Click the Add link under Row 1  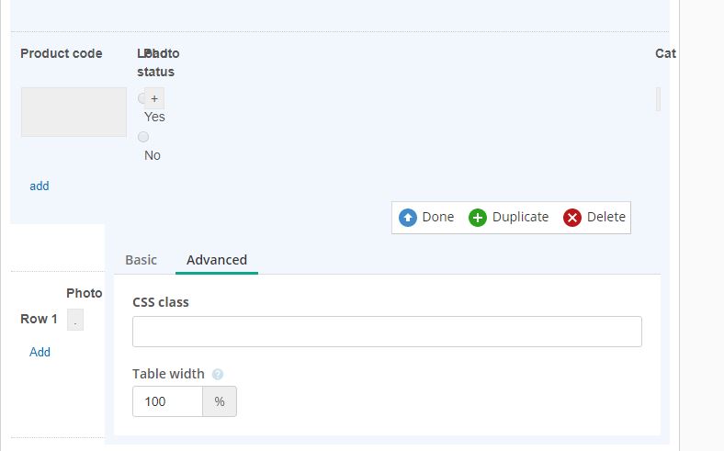tap(40, 352)
